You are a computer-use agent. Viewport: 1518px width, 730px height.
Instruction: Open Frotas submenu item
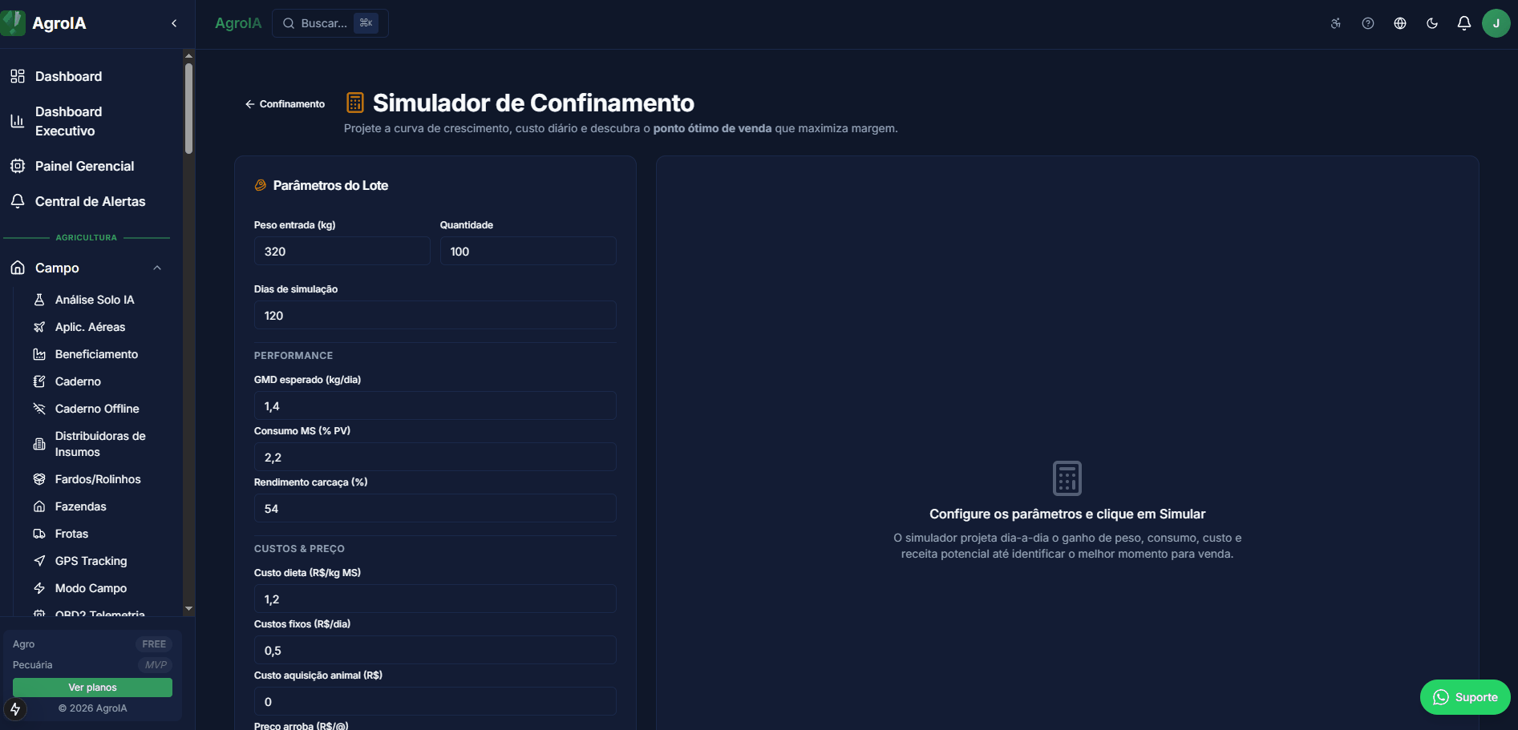(98, 534)
